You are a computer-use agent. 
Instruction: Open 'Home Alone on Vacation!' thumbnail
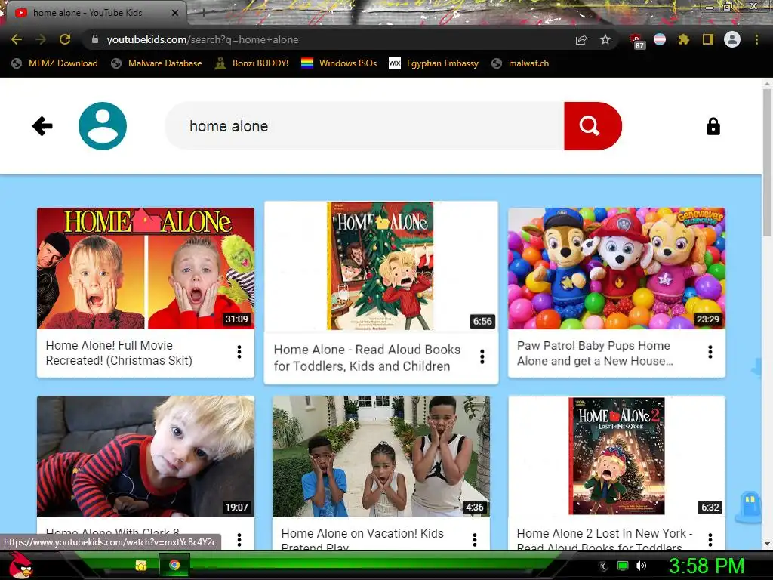click(381, 456)
